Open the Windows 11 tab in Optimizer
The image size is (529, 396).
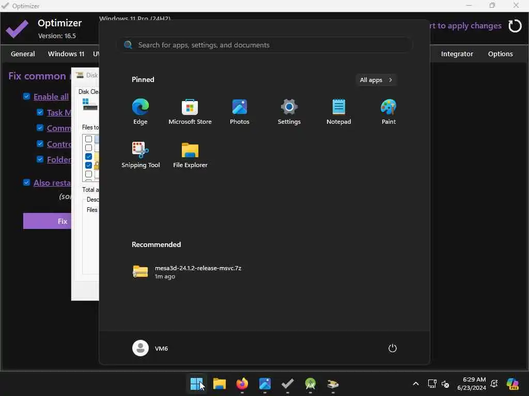point(66,54)
